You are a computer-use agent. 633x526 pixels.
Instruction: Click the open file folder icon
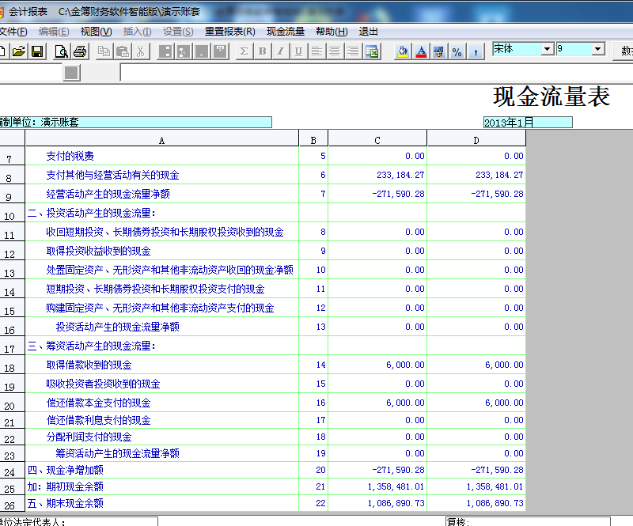point(17,51)
